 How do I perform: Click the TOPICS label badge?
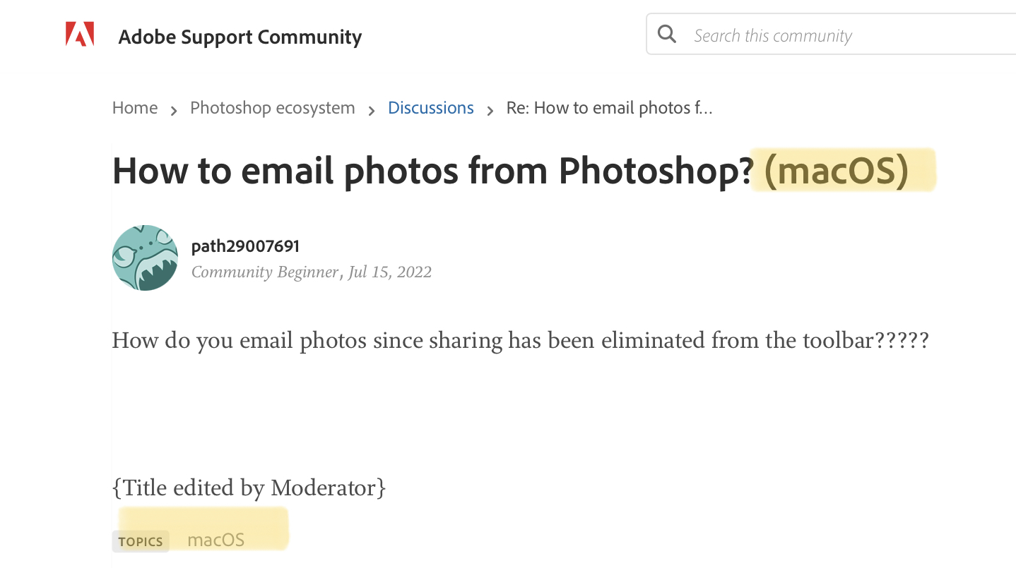(141, 541)
